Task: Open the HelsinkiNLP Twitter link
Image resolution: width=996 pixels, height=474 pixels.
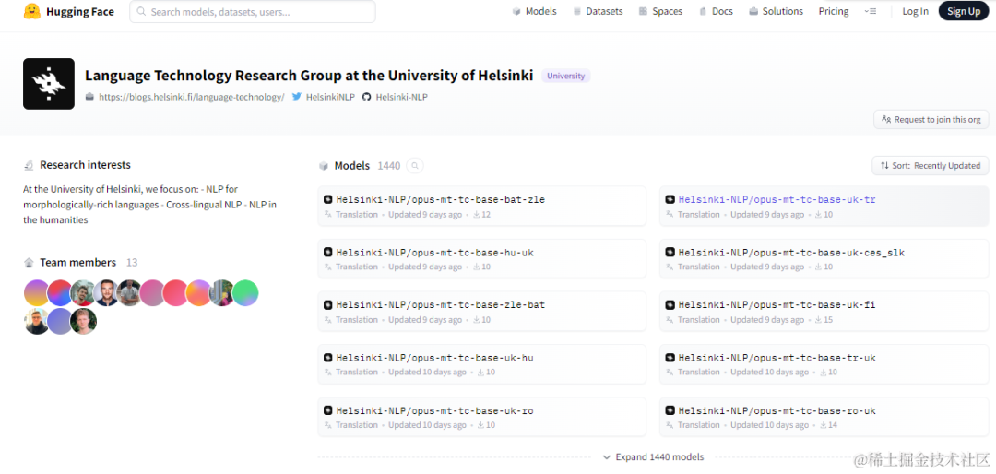Action: pos(324,97)
